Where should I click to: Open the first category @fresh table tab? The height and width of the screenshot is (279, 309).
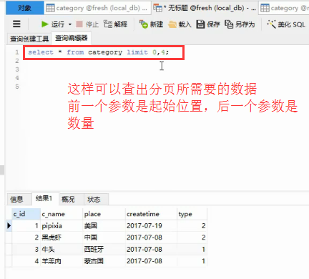97,8
